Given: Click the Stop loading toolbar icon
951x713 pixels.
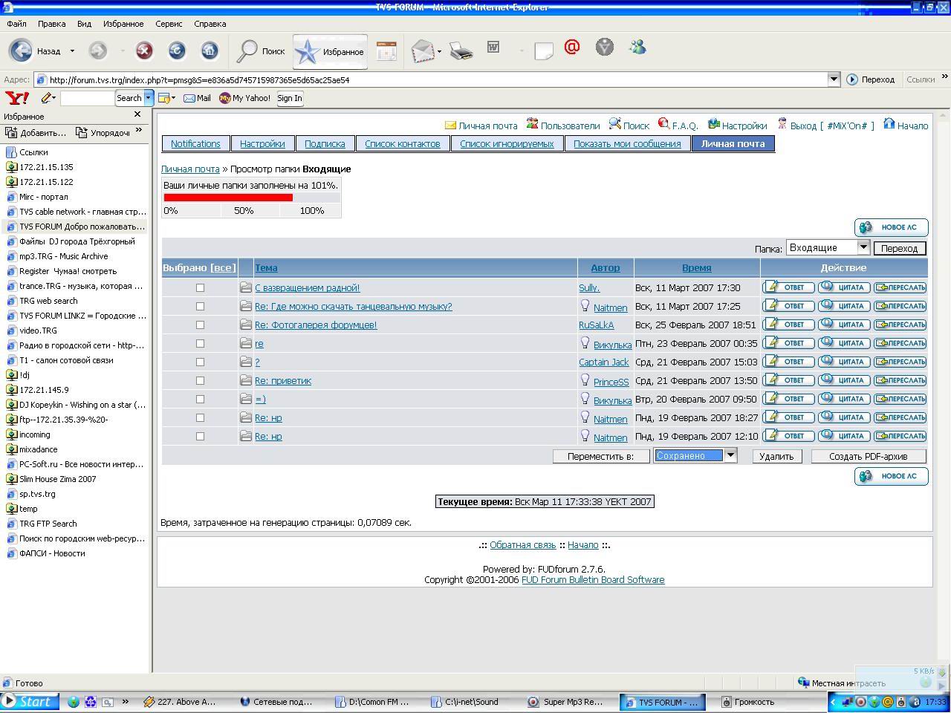Looking at the screenshot, I should (x=144, y=51).
